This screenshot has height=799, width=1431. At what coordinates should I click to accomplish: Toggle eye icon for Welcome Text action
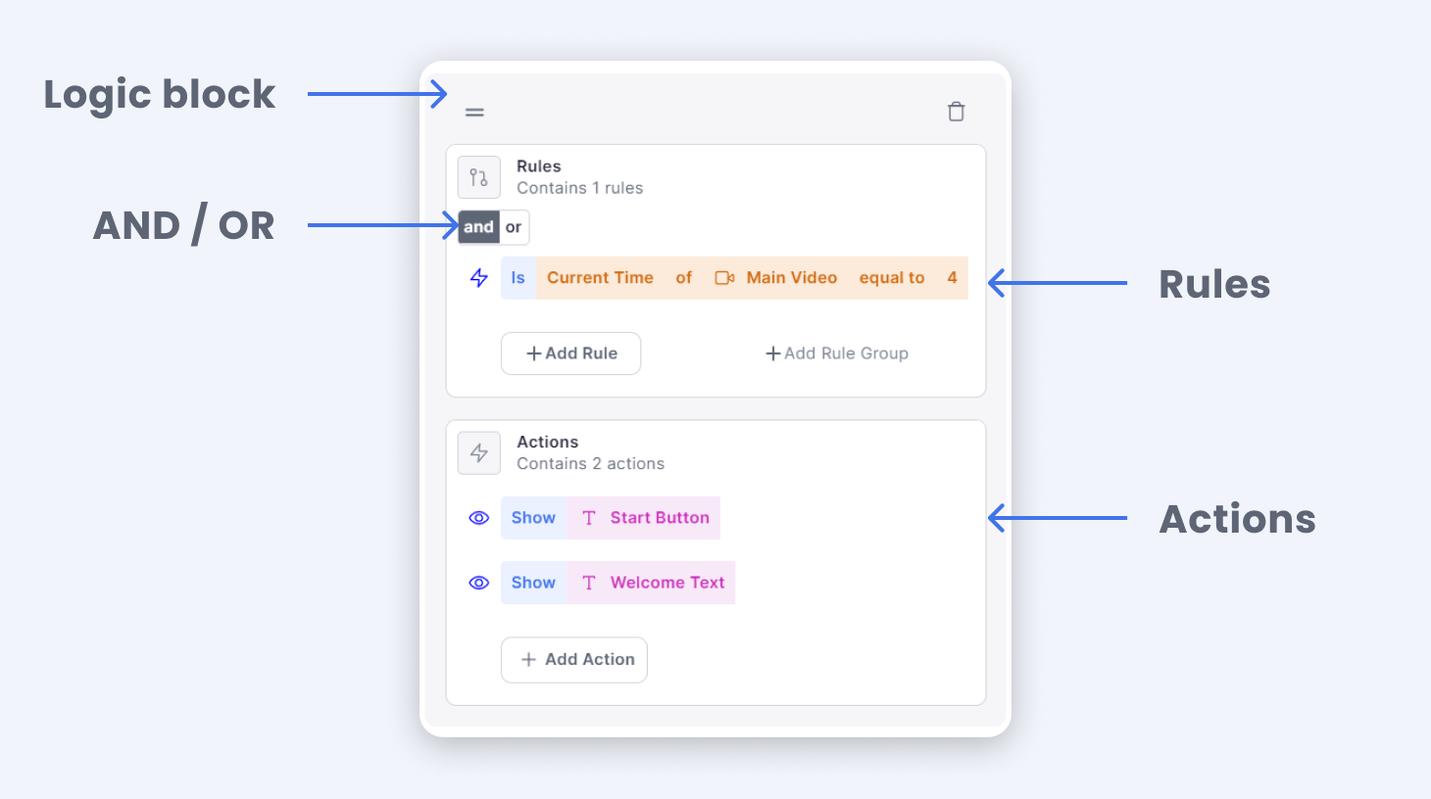coord(478,583)
